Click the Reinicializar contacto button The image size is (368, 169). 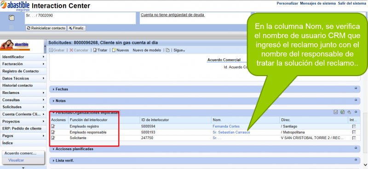click(46, 28)
